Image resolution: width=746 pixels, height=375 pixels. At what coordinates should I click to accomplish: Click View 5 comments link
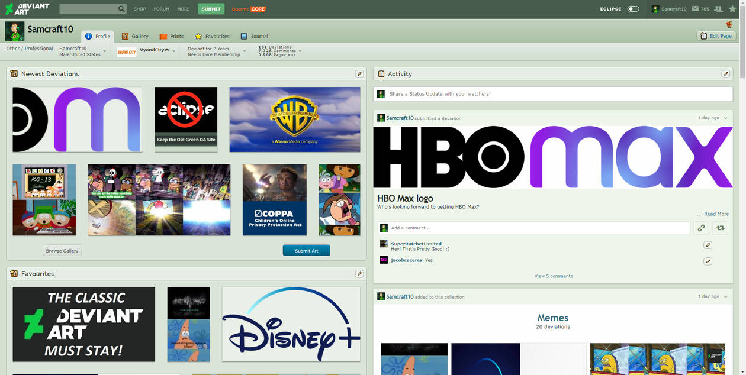point(554,276)
